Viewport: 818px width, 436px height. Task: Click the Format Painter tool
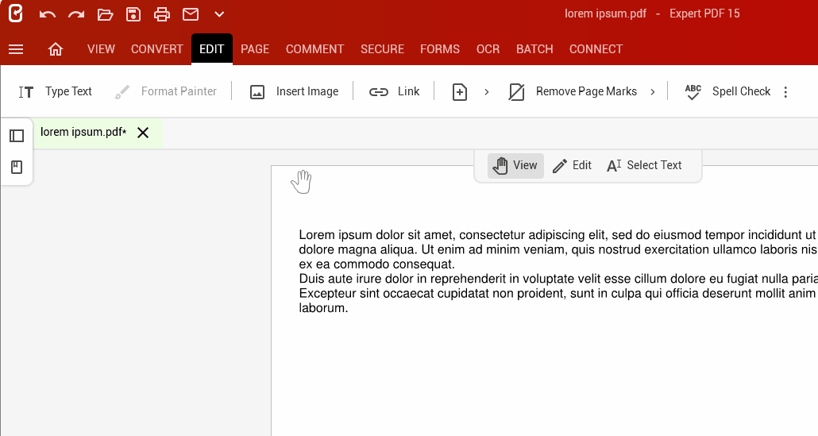pos(165,92)
